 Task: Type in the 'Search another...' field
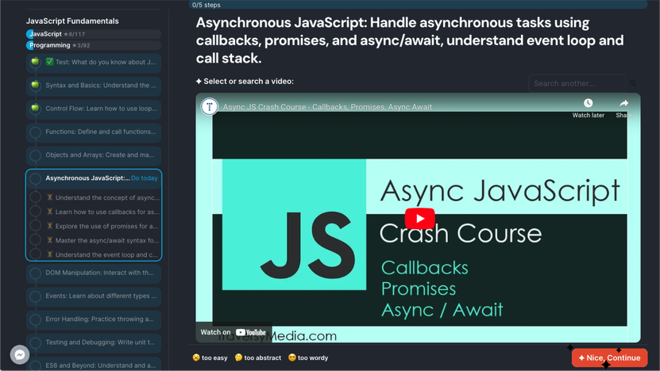pos(577,83)
